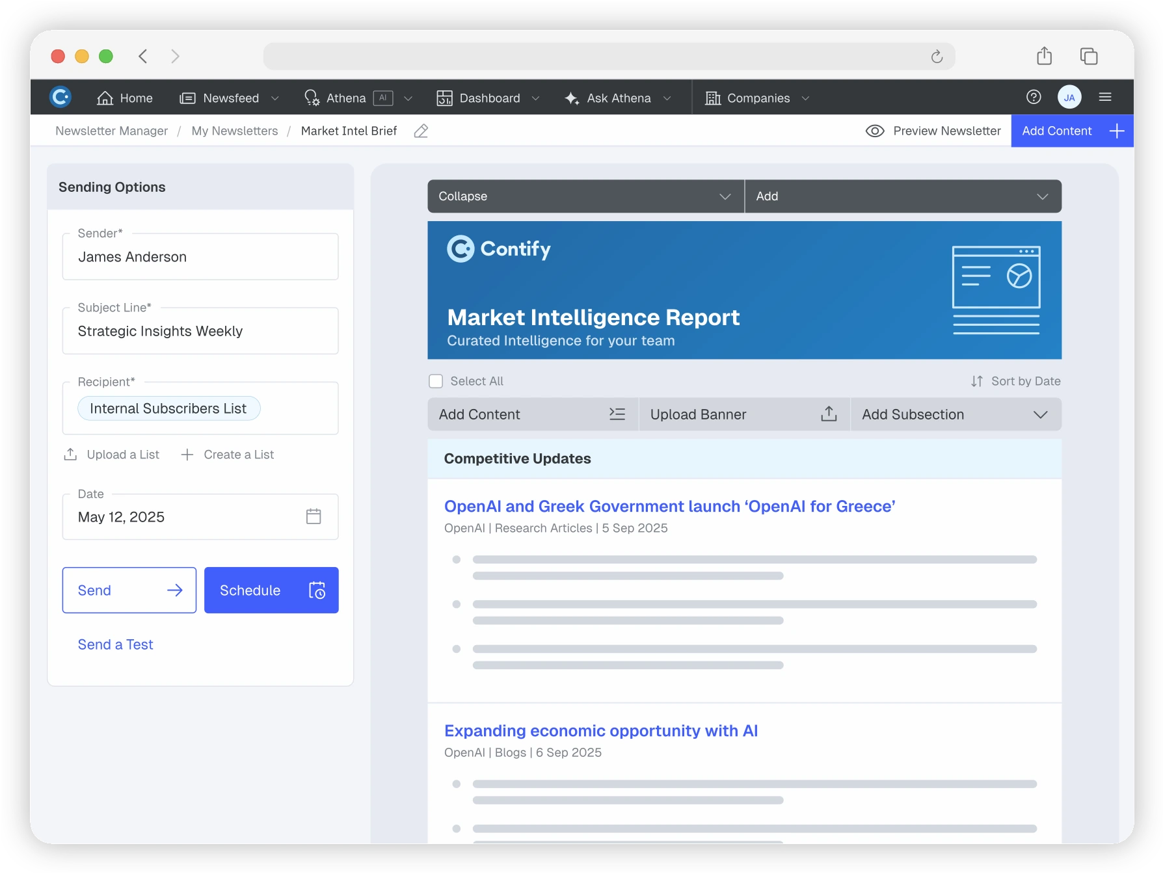Open the Companies menu

(x=757, y=98)
